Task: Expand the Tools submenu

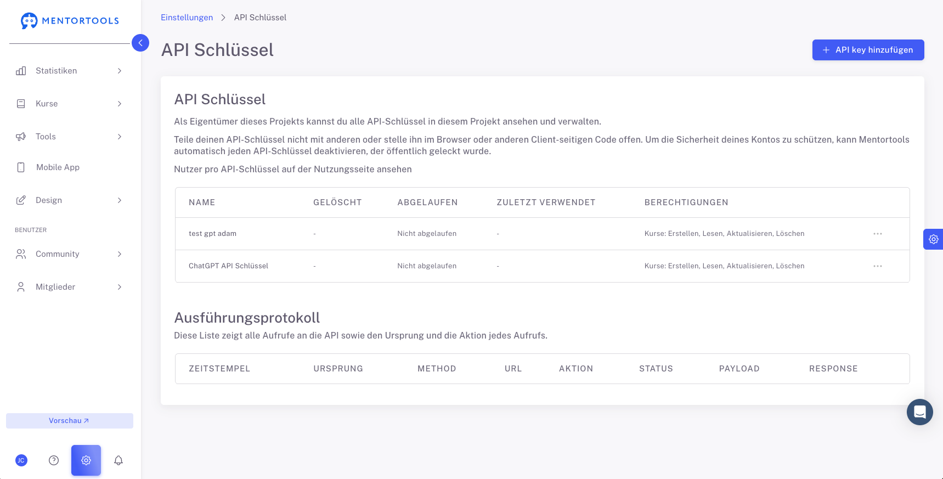Action: pos(69,137)
